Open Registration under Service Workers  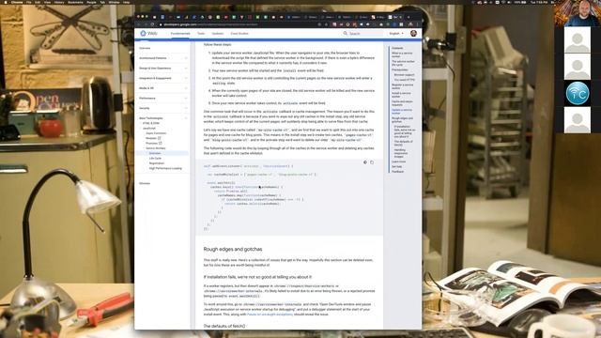(157, 163)
